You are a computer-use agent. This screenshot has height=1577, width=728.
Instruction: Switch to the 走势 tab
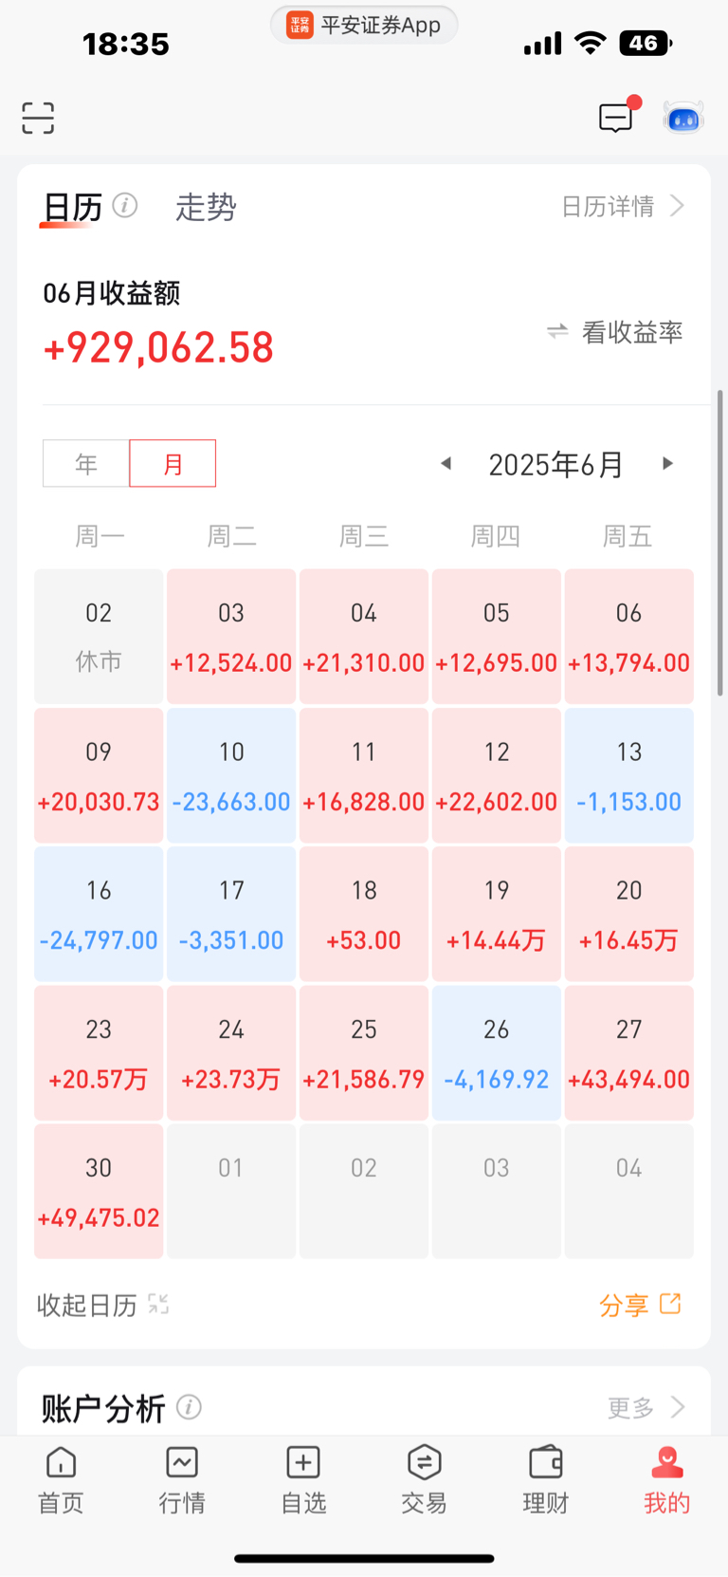click(206, 207)
